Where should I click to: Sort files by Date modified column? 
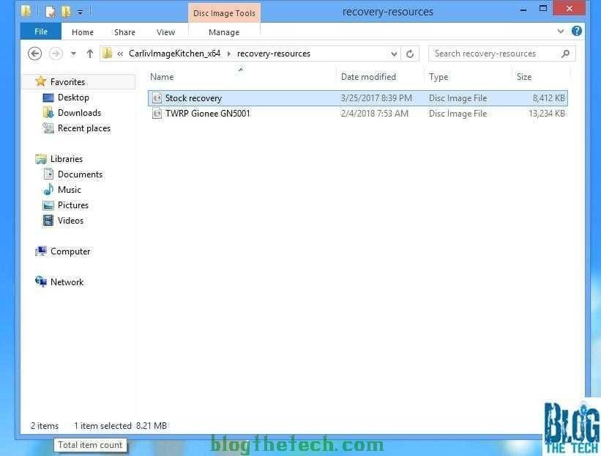point(368,77)
